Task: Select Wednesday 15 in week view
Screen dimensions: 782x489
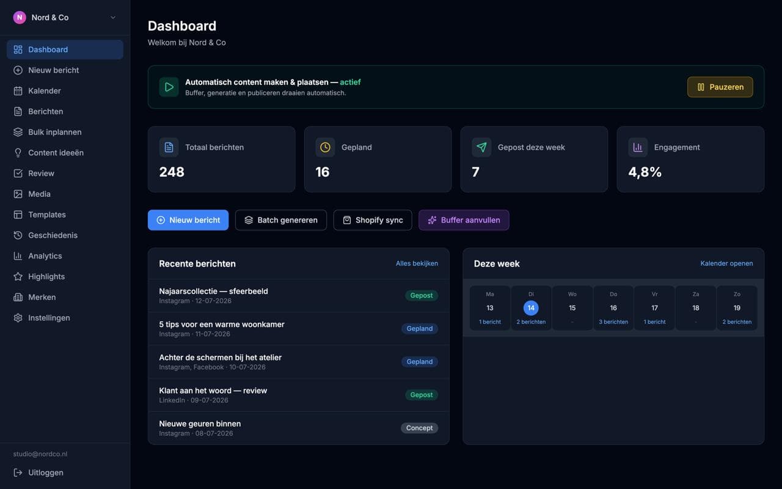Action: click(x=572, y=308)
